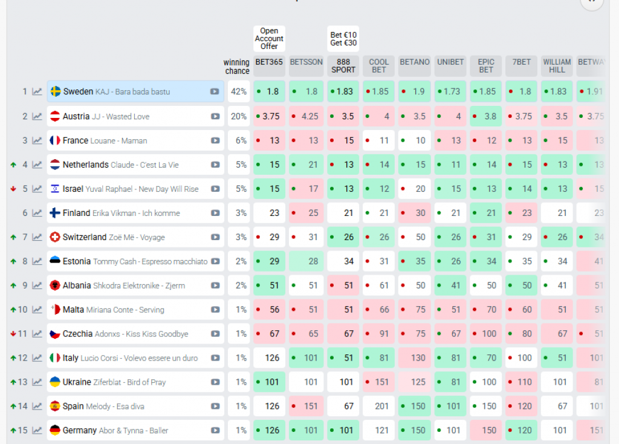The width and height of the screenshot is (619, 444).
Task: Open the trend chart icon for Sweden
Action: 37,92
